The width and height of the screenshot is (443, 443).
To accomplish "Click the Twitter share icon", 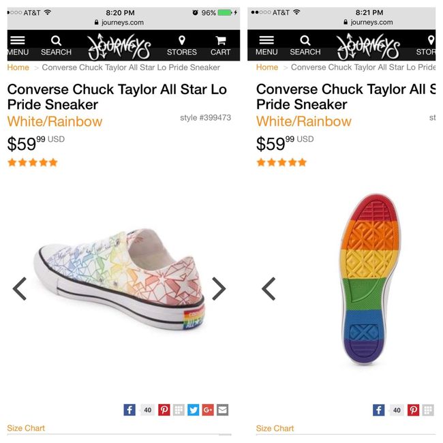I will pyautogui.click(x=194, y=410).
